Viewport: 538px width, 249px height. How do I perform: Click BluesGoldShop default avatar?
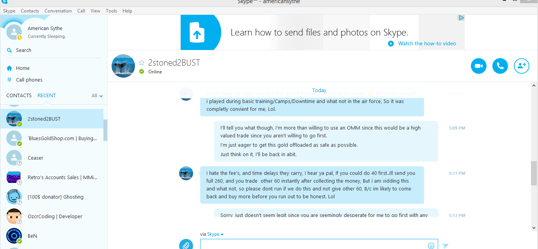pos(14,138)
